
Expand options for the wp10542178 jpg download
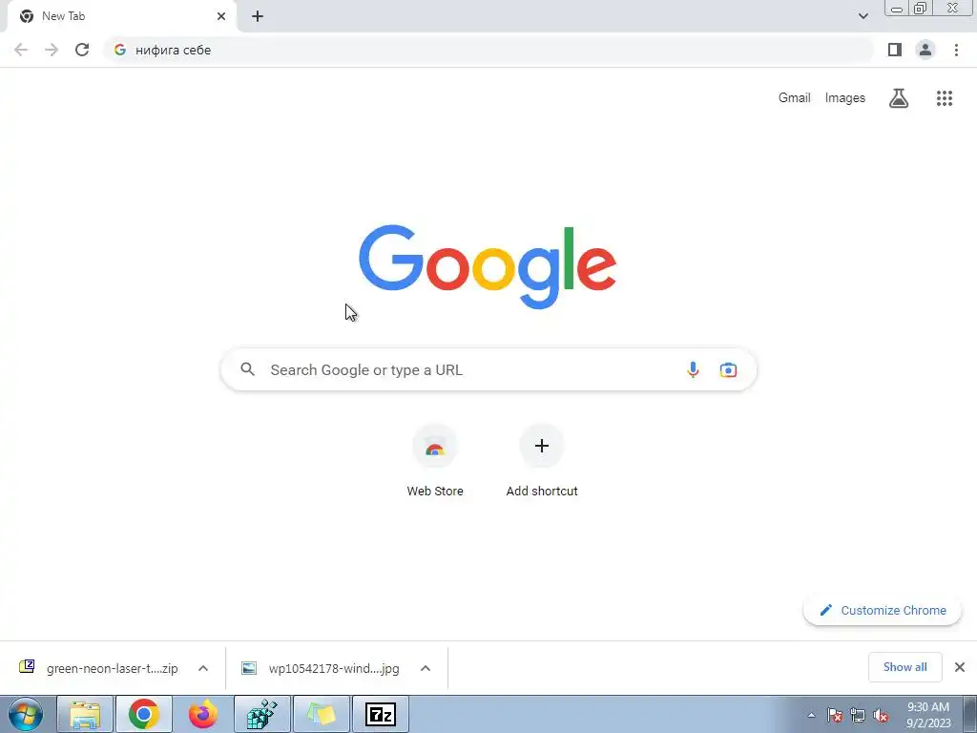click(426, 668)
